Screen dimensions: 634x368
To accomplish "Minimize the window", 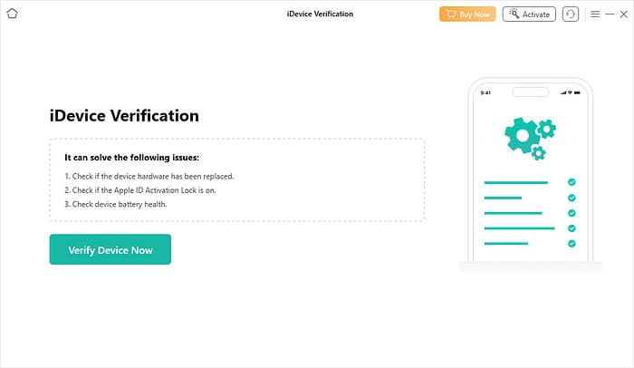I will click(x=610, y=15).
